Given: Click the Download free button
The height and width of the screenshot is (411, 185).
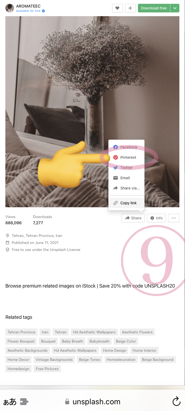Looking at the screenshot, I should click(x=154, y=8).
